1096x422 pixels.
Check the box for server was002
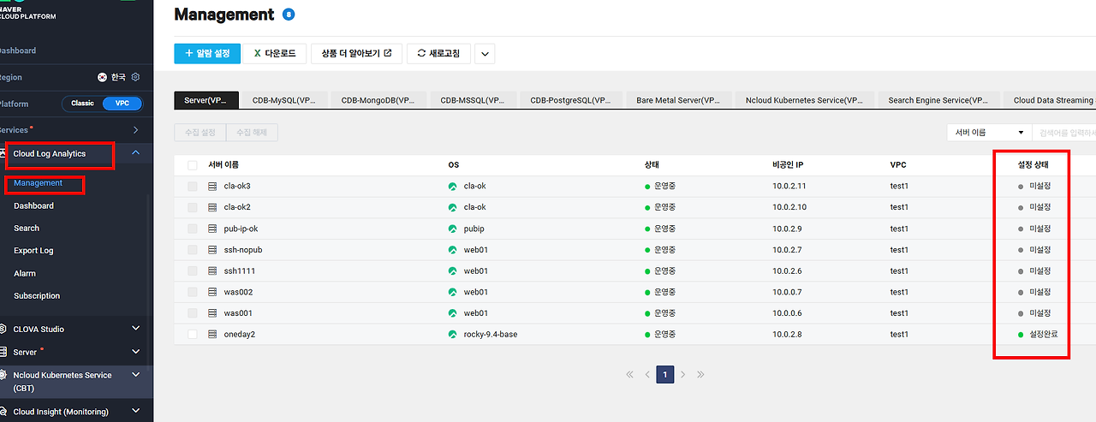pos(193,292)
